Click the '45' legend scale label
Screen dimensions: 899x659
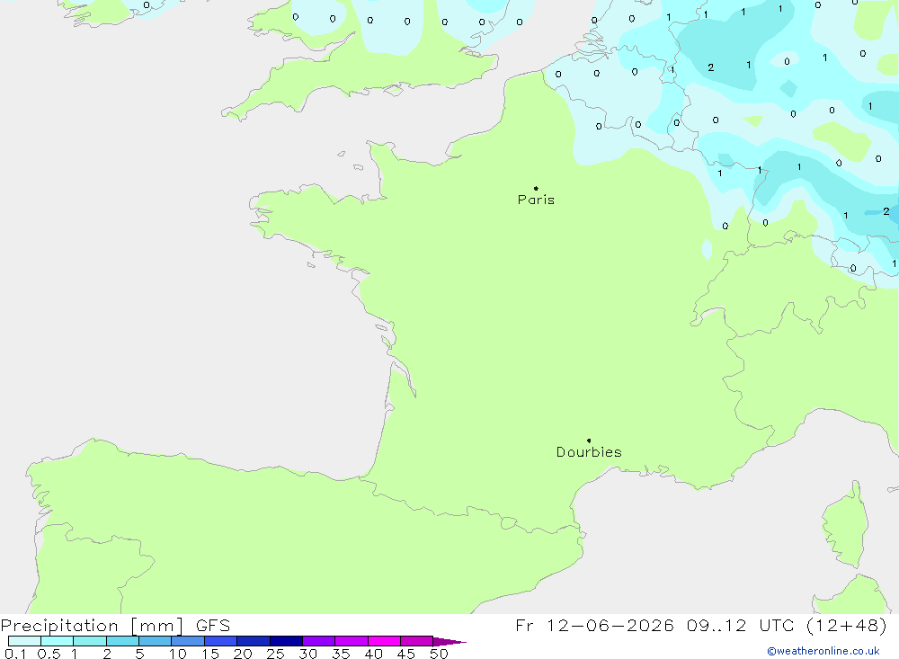point(406,654)
